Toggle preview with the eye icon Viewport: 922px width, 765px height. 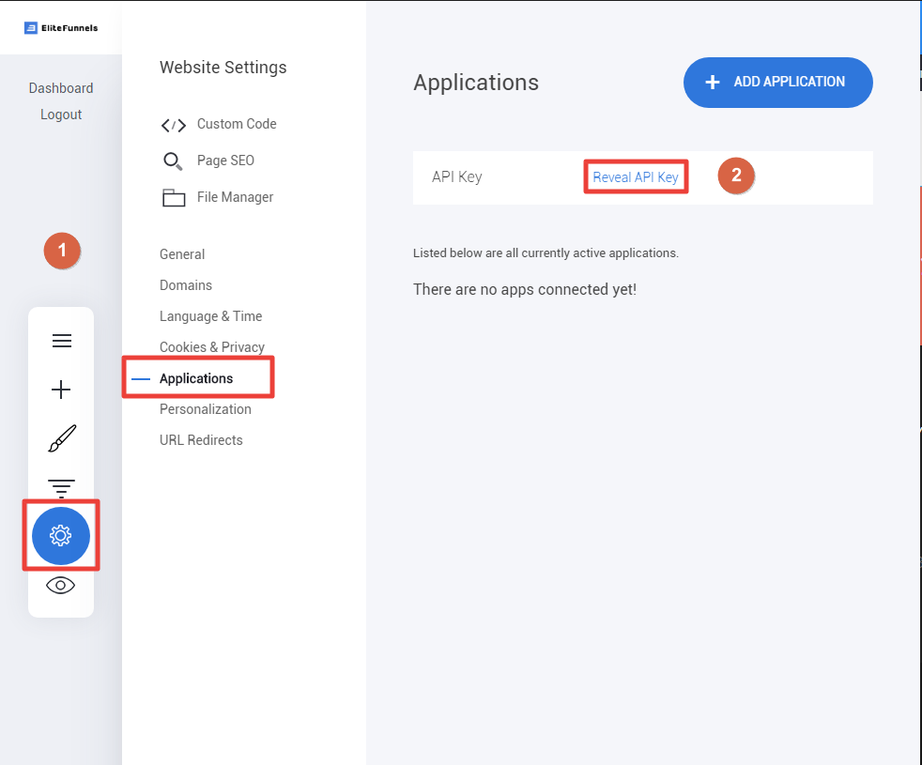(x=61, y=586)
